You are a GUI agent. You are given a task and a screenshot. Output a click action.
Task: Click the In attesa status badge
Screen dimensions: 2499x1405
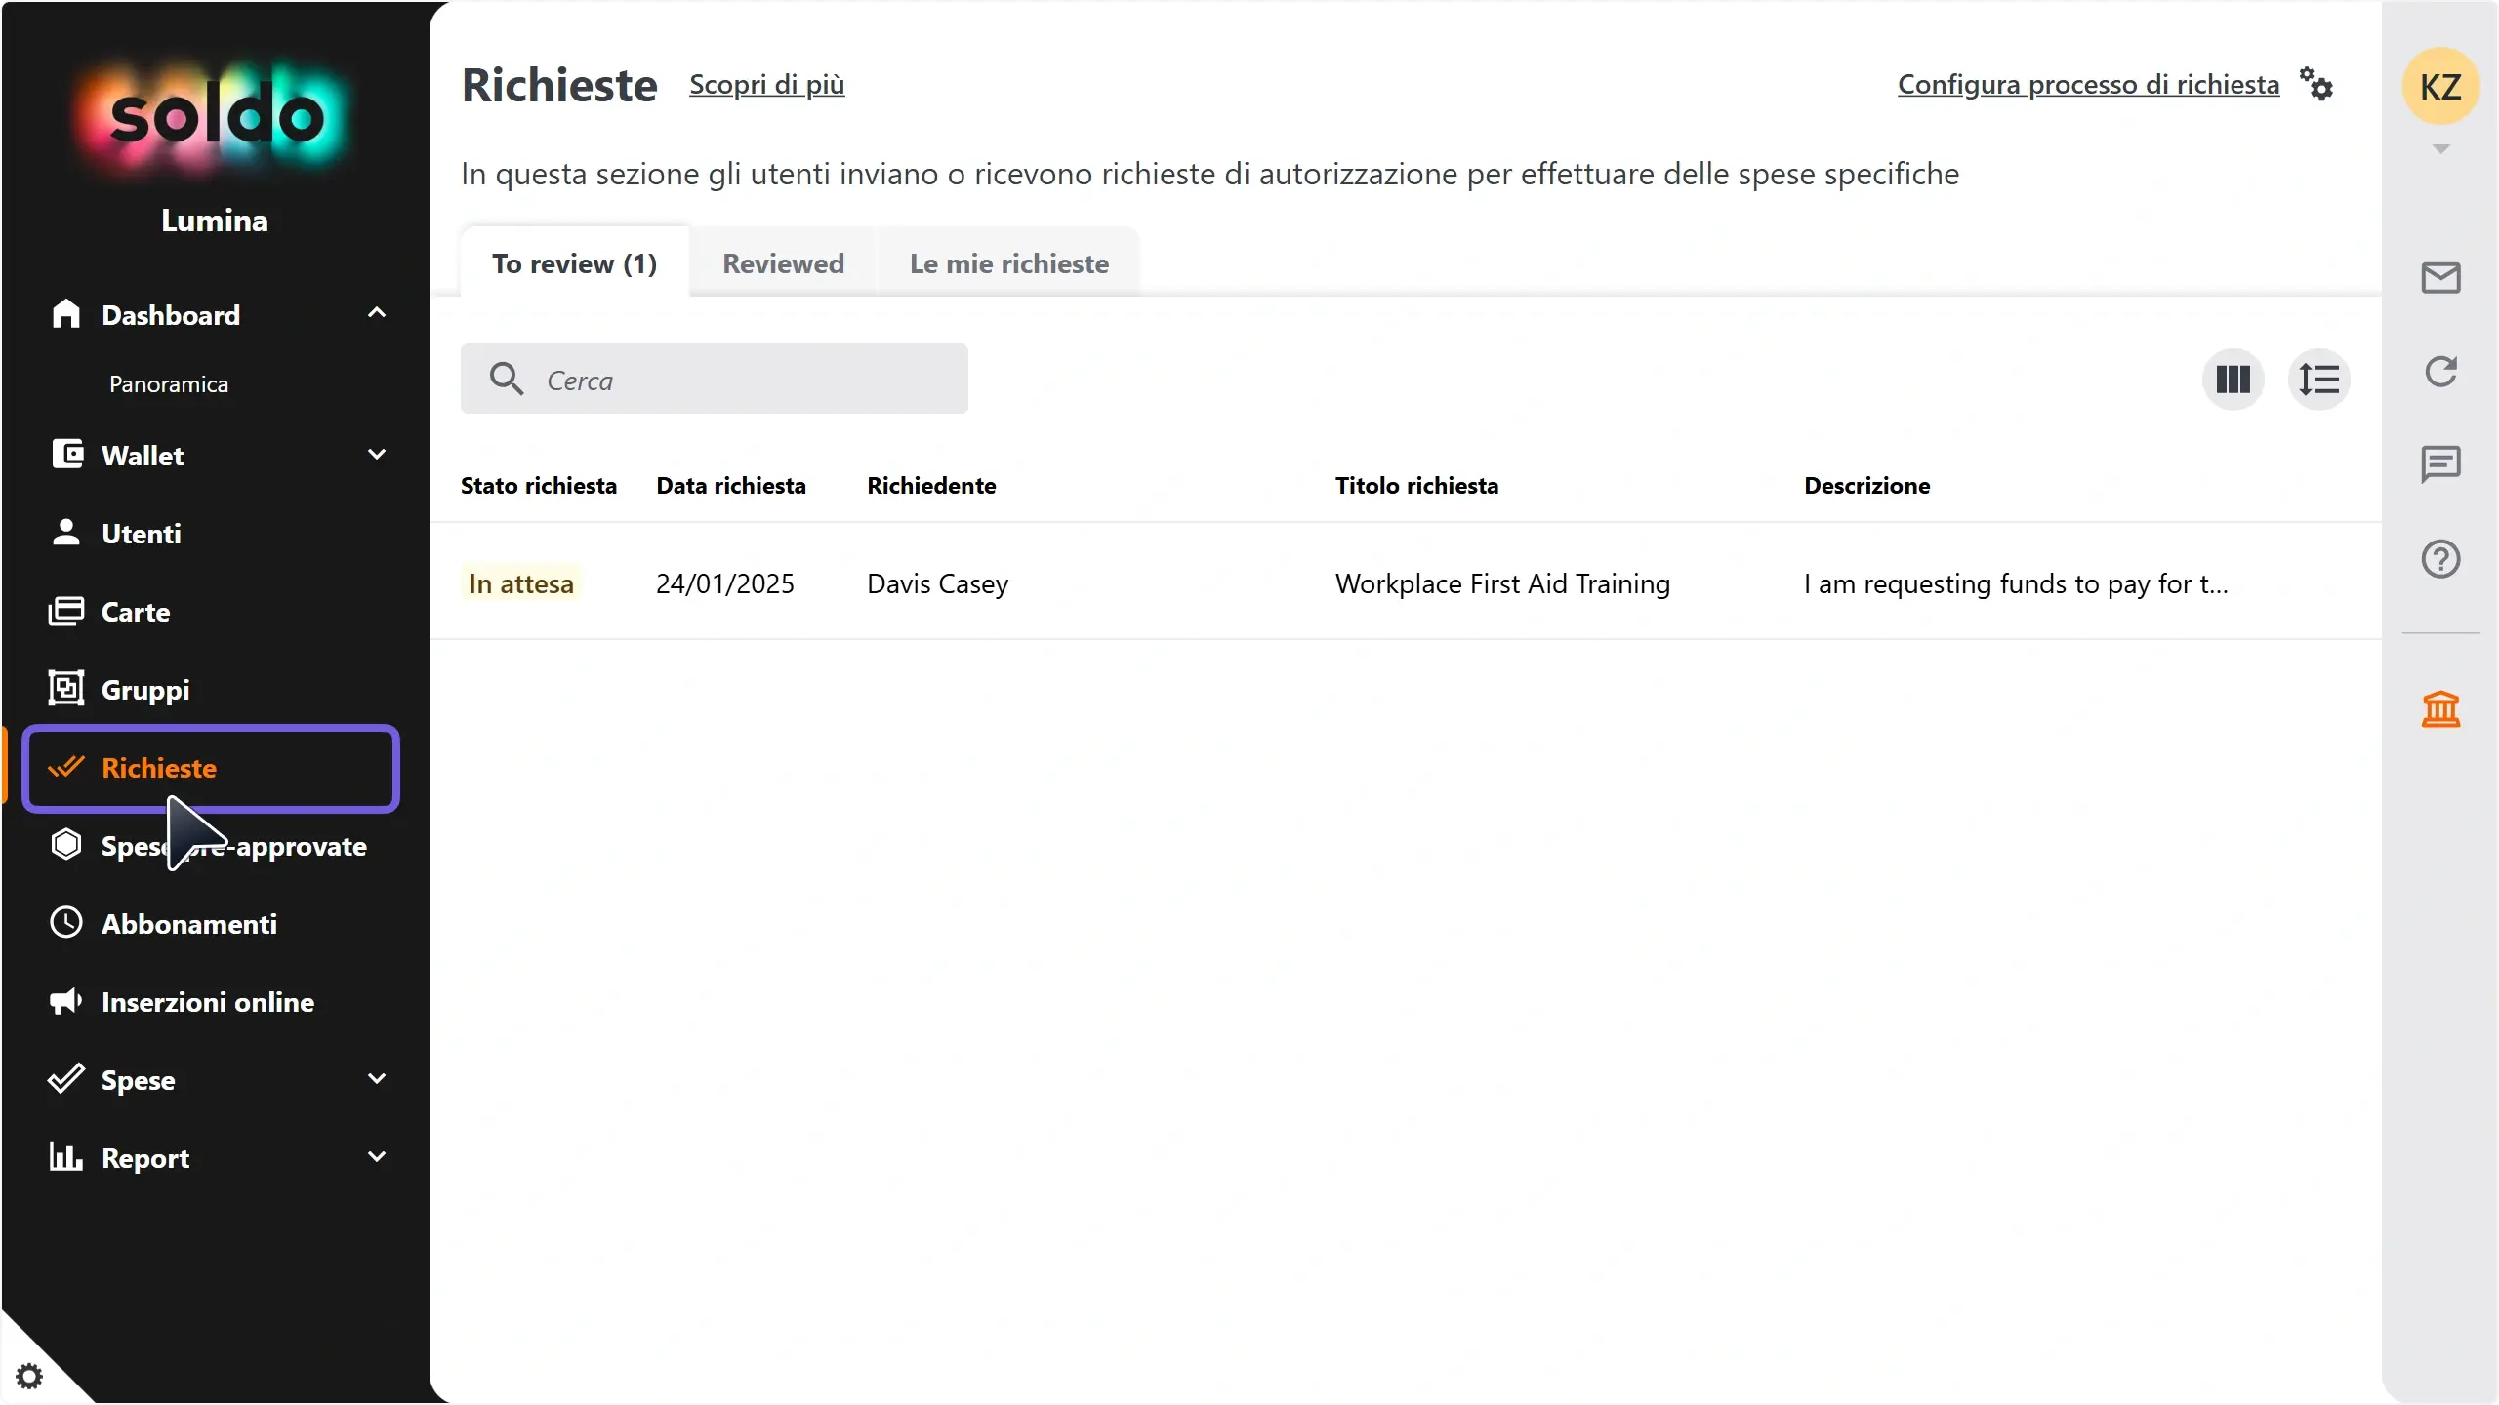(521, 583)
